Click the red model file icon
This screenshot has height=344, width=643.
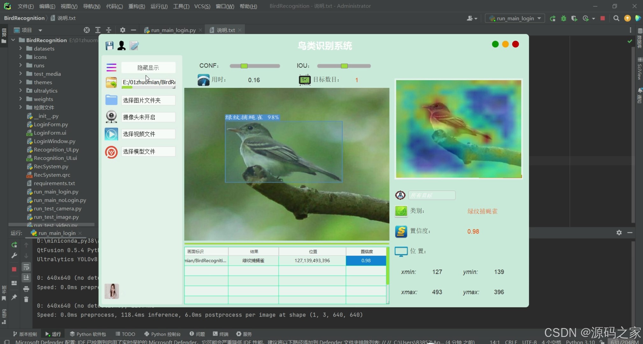111,152
